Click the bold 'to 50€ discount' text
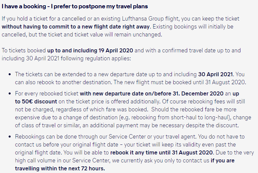The width and height of the screenshot is (258, 173). pos(36,101)
